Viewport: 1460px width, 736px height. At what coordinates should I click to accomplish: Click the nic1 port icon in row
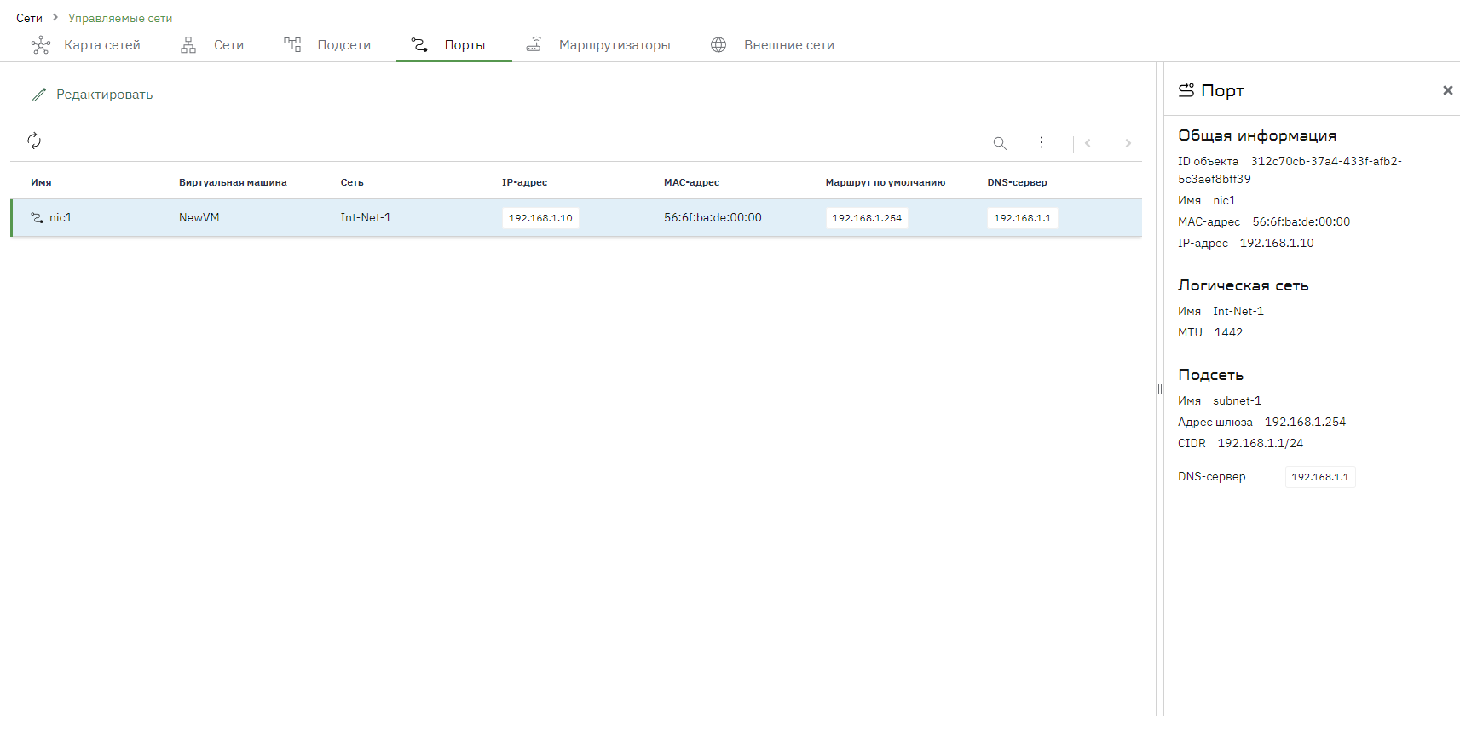(x=37, y=218)
